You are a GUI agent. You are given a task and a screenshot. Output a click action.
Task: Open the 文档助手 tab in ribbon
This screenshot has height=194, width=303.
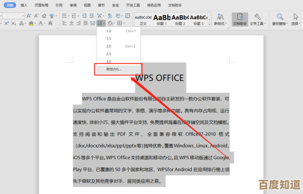(175, 5)
